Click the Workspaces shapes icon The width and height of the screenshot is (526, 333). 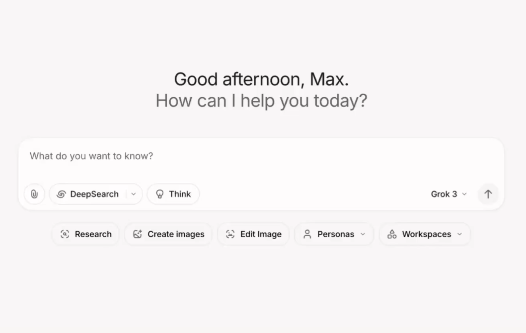click(x=392, y=234)
